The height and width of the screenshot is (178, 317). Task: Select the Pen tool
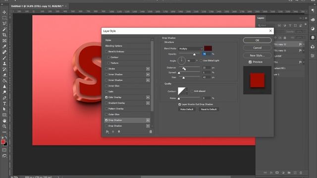coord(4,98)
